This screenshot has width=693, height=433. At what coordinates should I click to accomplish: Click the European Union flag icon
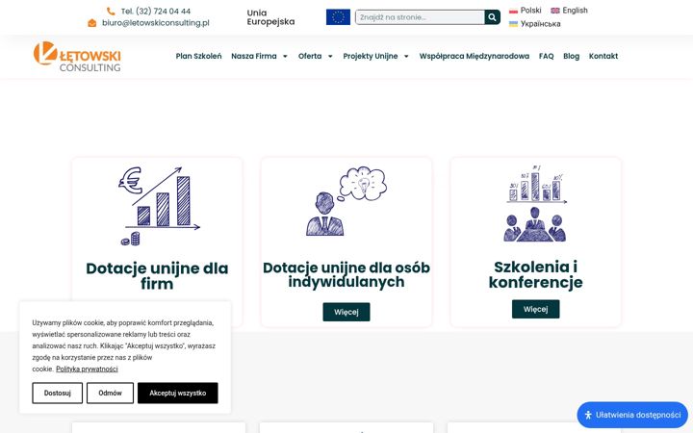point(338,16)
